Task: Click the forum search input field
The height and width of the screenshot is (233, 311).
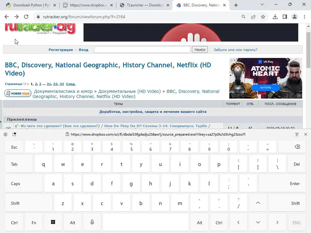Action: [x=142, y=49]
